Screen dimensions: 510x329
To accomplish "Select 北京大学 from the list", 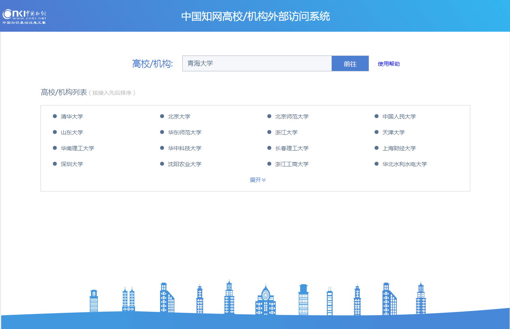I will click(179, 117).
